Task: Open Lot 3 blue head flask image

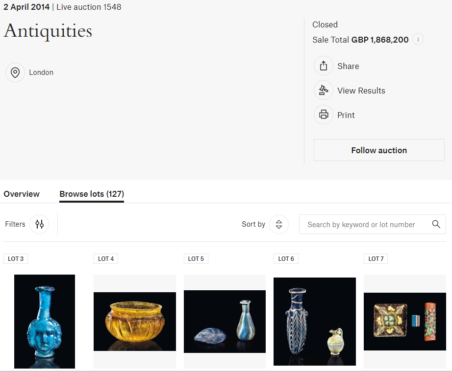Action: 45,321
